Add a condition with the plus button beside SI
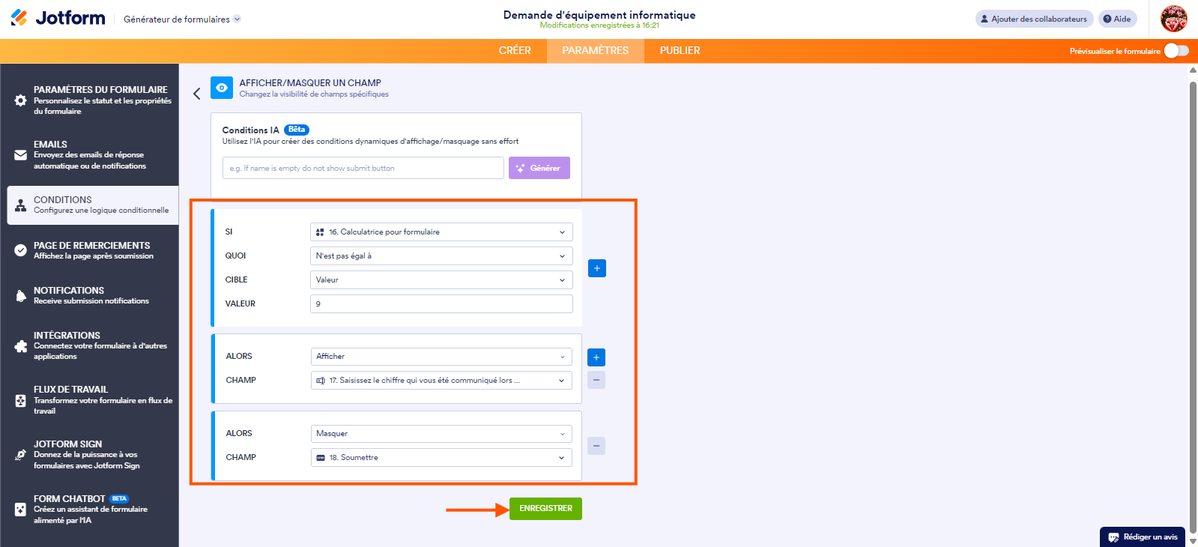Viewport: 1198px width, 547px height. pos(597,268)
